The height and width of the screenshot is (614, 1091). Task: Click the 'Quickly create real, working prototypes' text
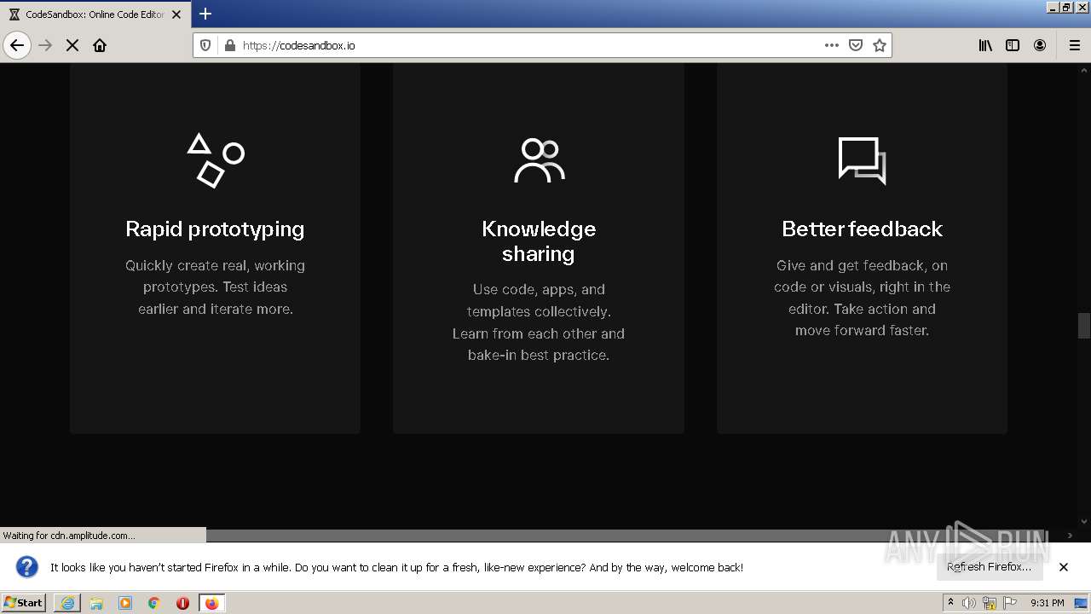(x=215, y=287)
